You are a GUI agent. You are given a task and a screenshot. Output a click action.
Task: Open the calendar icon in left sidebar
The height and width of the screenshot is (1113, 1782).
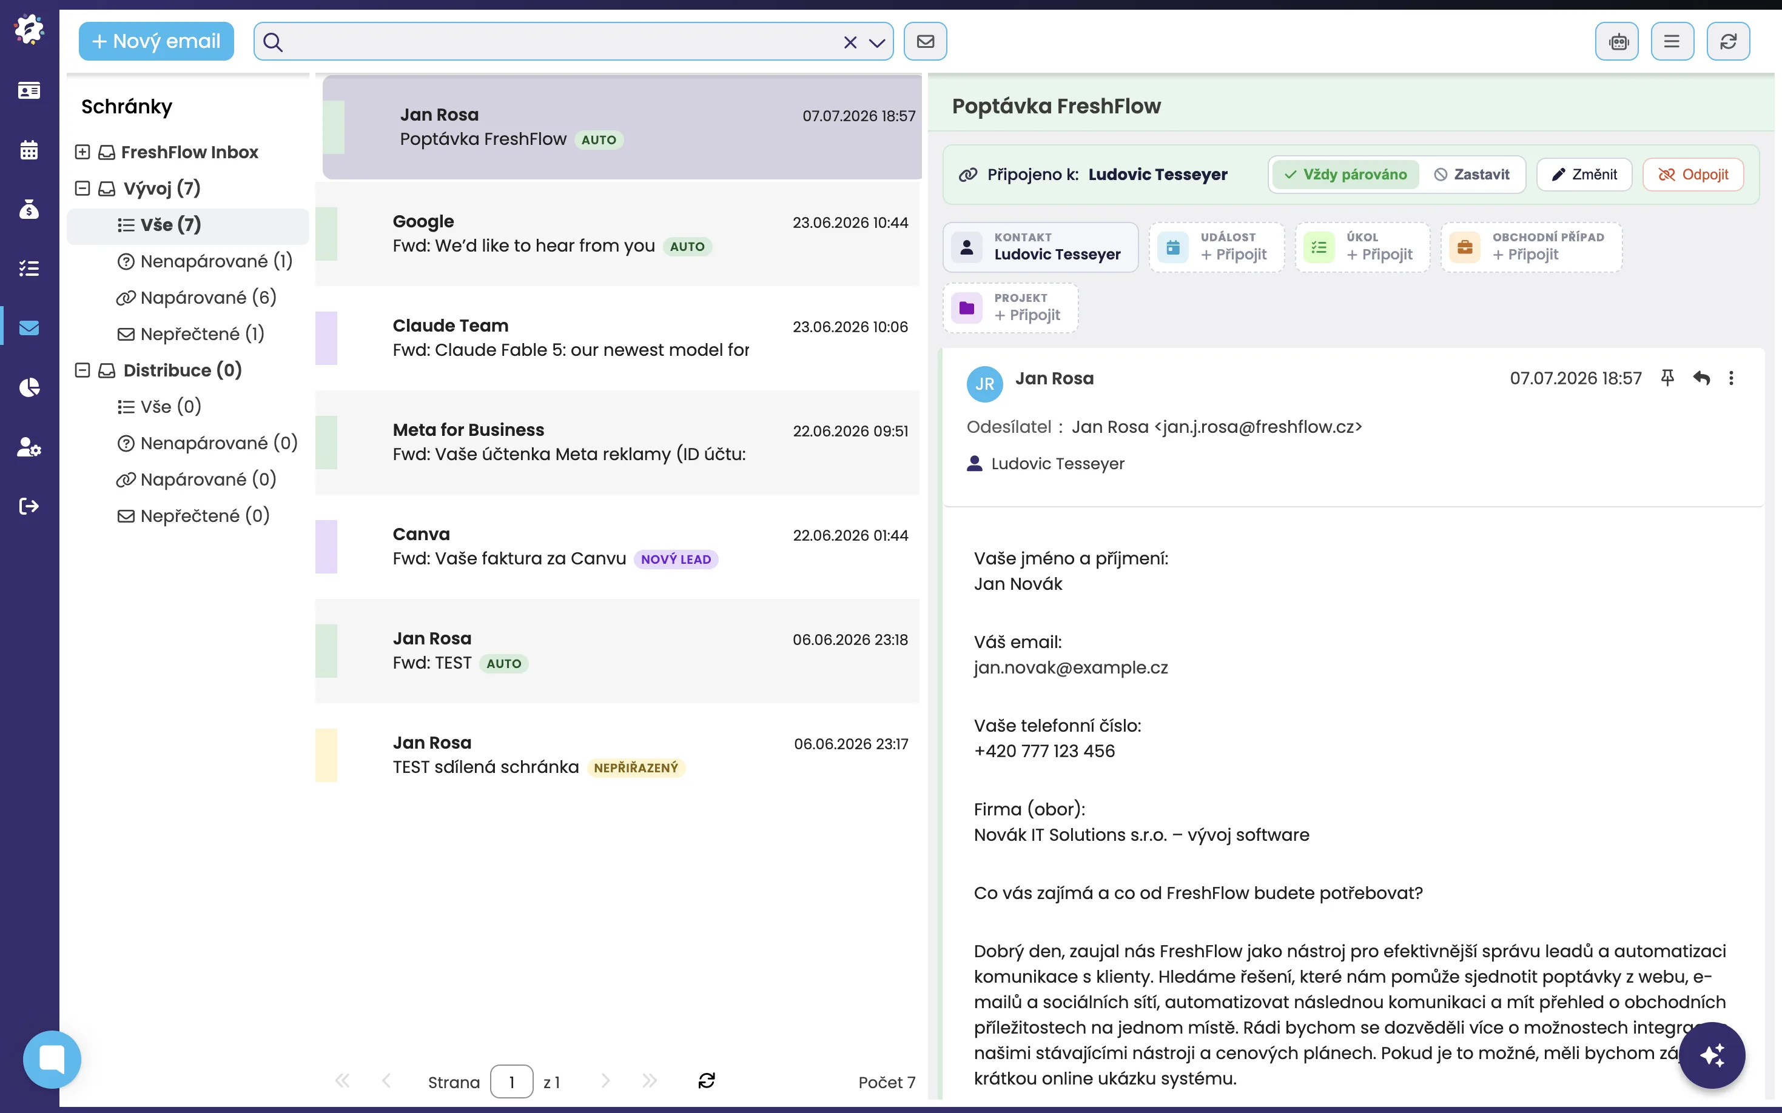(29, 150)
